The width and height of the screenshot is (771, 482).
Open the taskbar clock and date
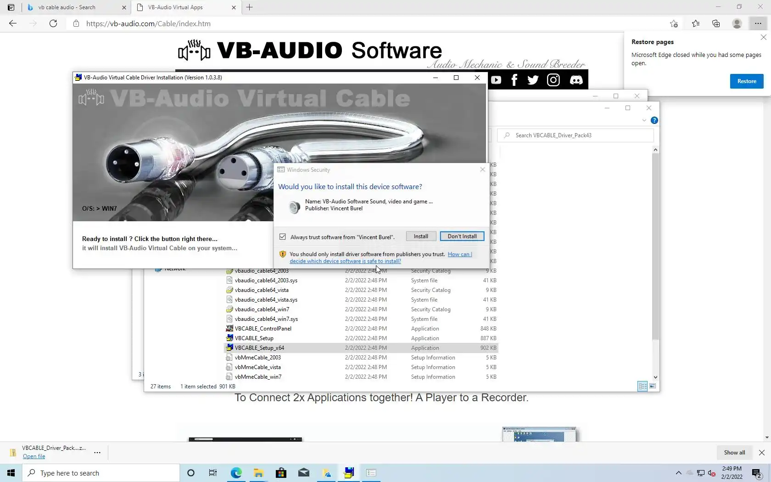pyautogui.click(x=732, y=473)
